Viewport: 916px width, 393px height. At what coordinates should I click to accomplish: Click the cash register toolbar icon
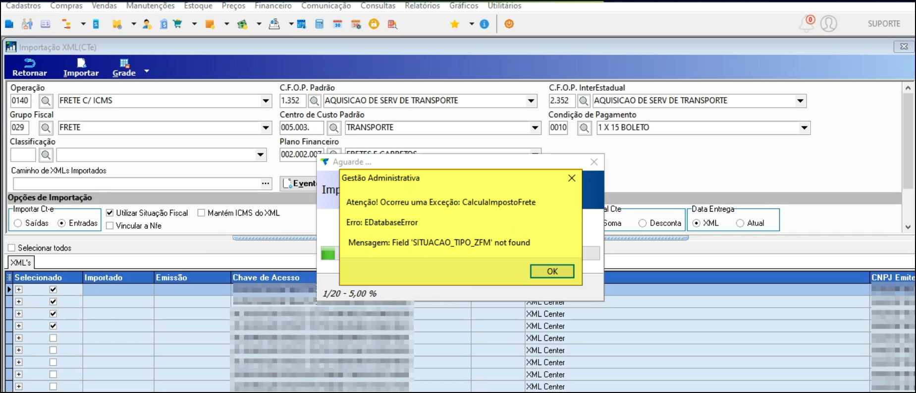(274, 24)
